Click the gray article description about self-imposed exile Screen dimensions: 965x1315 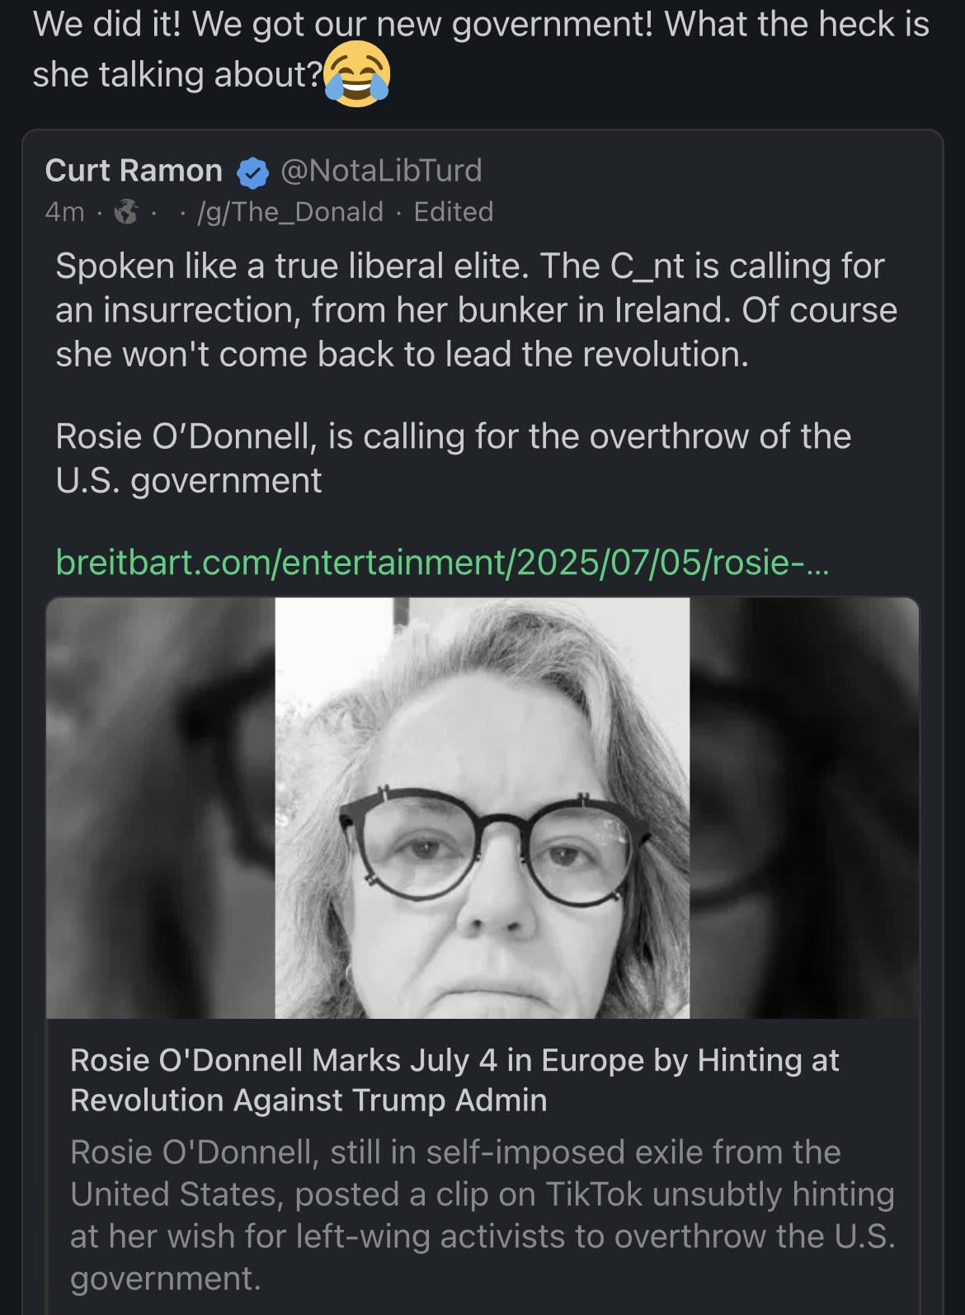(x=482, y=1215)
